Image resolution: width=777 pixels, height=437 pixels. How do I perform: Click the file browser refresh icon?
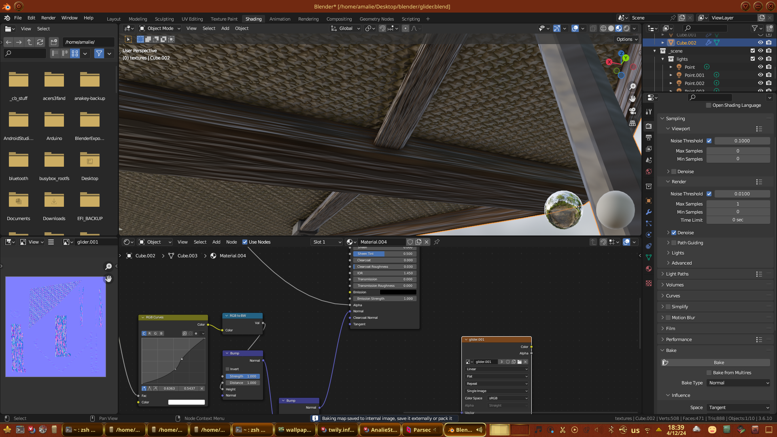coord(40,42)
